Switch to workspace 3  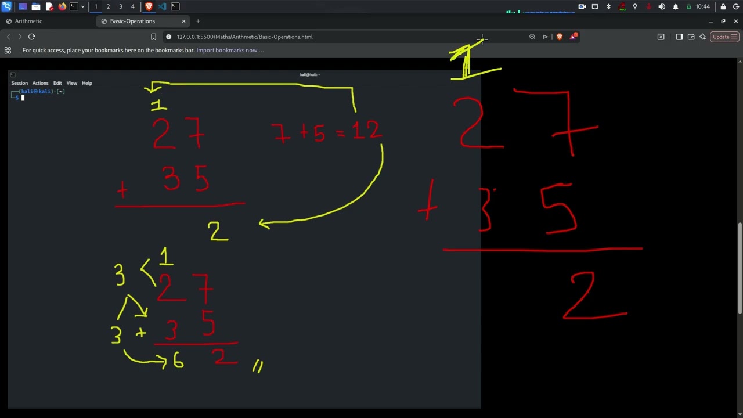point(121,6)
